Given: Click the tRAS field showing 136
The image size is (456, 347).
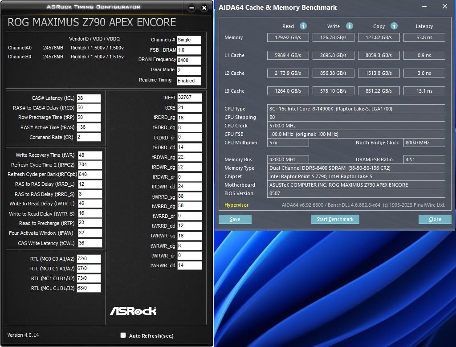Looking at the screenshot, I should pos(89,127).
